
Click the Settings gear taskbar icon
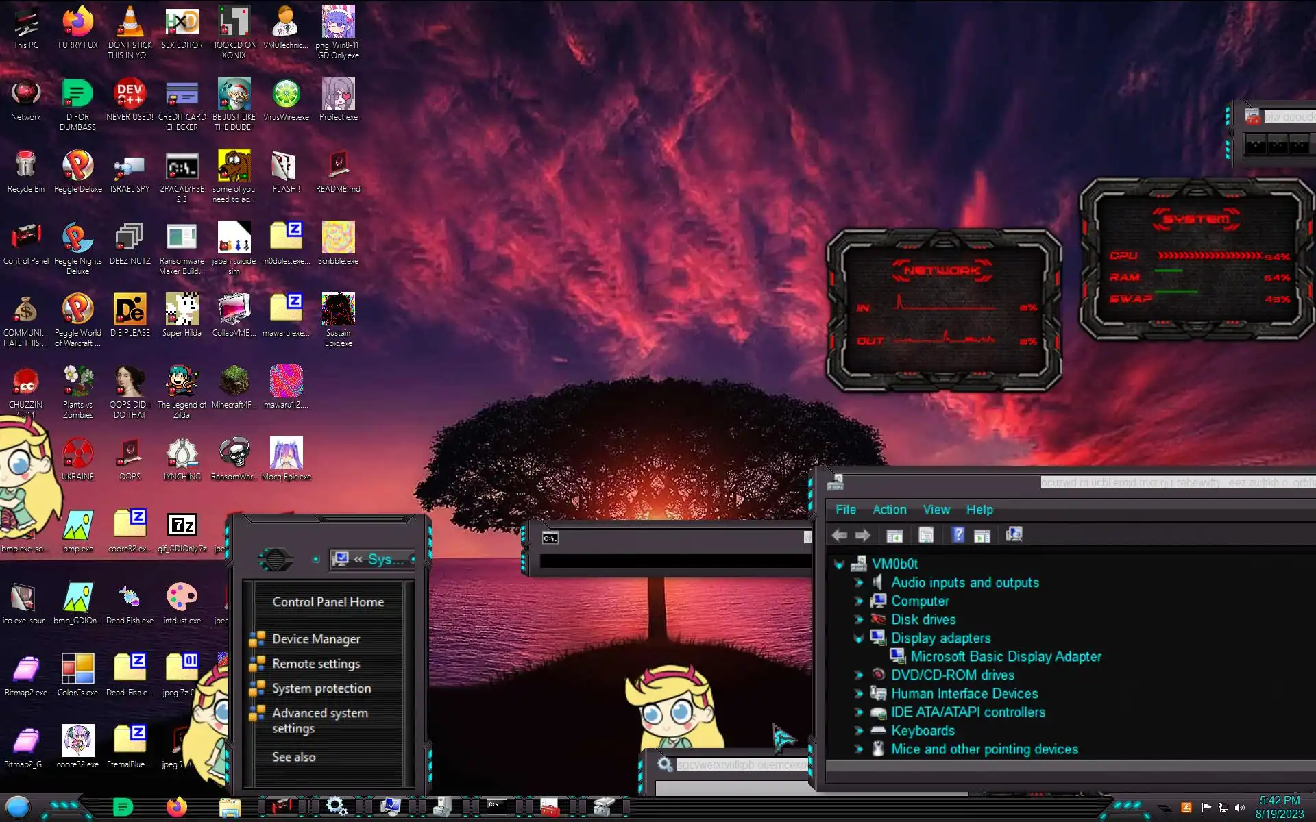click(336, 807)
